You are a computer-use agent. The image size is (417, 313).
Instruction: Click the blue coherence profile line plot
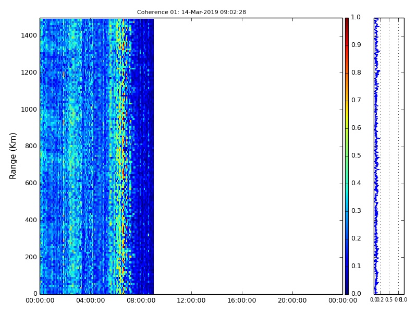(x=376, y=156)
